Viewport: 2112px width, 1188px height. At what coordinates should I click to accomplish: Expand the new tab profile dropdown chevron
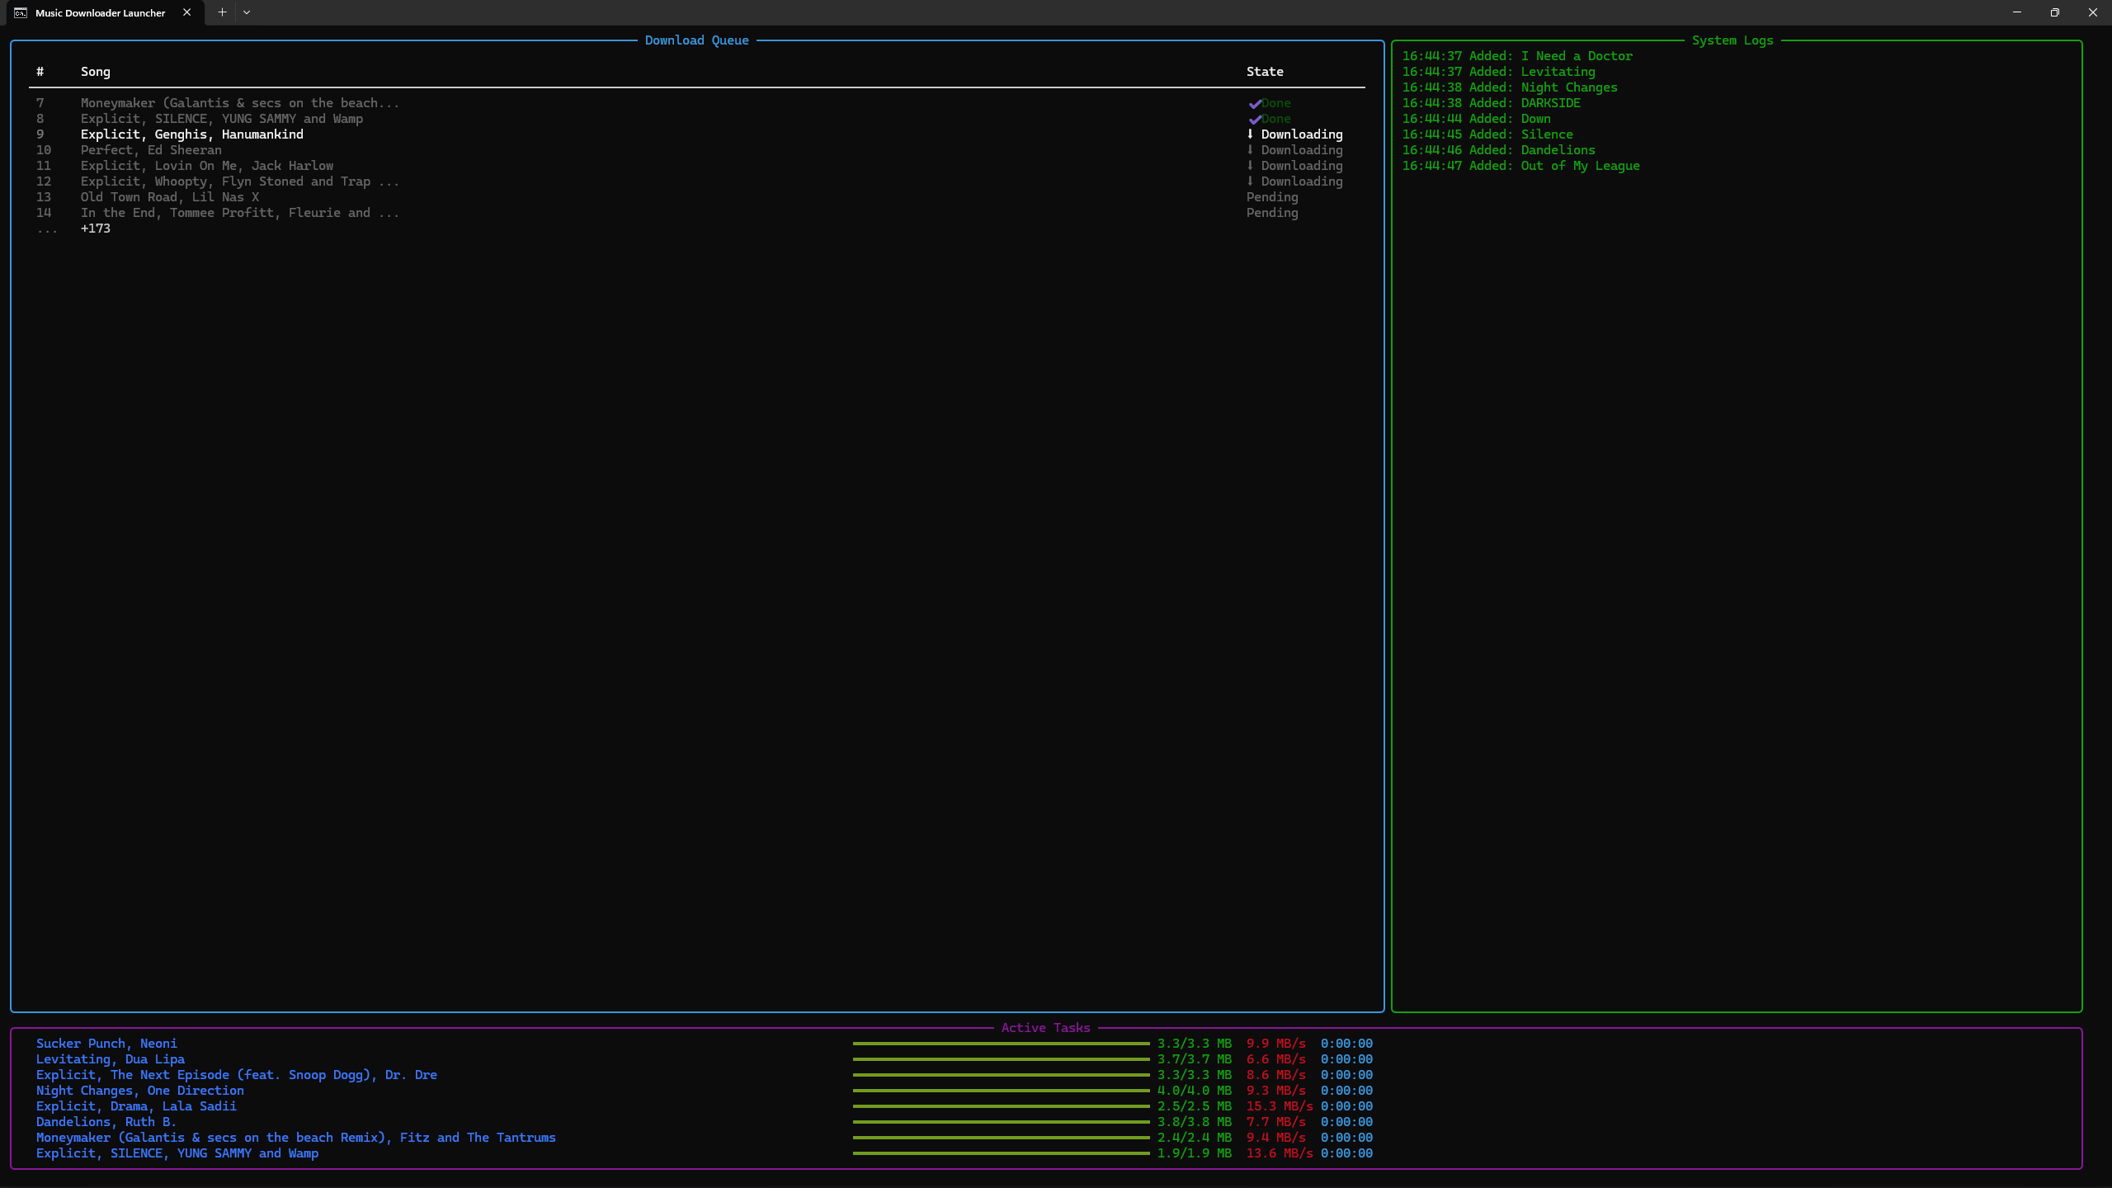(x=247, y=12)
